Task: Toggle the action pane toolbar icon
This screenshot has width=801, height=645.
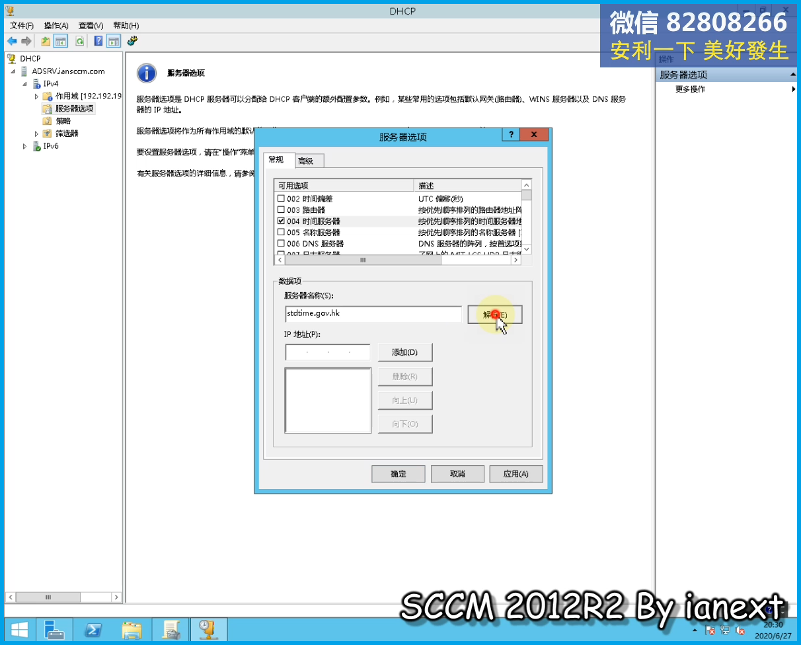Action: pos(114,41)
